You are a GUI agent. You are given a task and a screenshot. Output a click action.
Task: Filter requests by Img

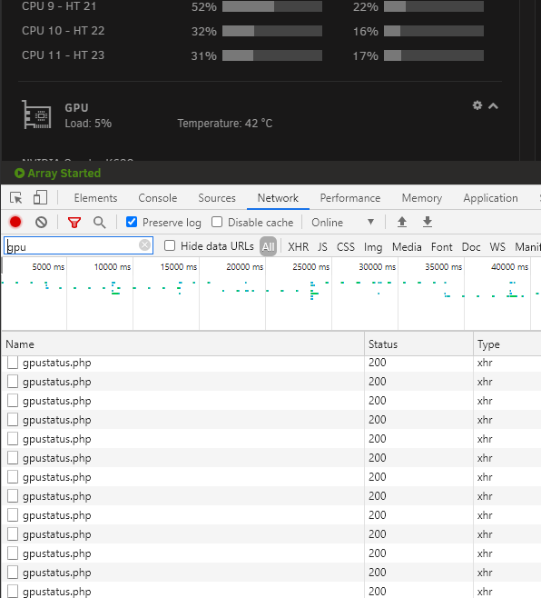[x=373, y=247]
